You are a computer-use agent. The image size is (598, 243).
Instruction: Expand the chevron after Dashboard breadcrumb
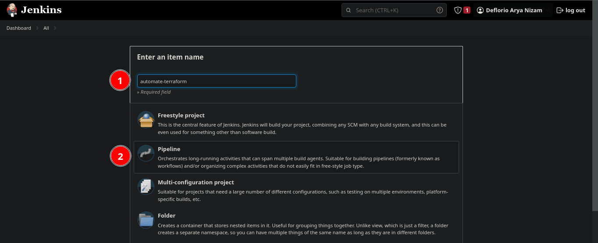click(x=37, y=28)
